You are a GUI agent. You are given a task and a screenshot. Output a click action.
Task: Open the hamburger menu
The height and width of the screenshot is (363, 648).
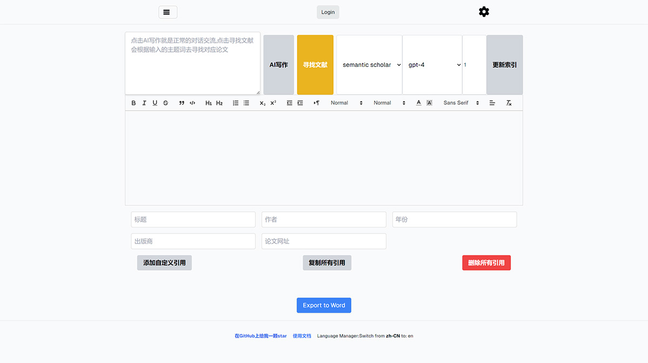(x=167, y=11)
